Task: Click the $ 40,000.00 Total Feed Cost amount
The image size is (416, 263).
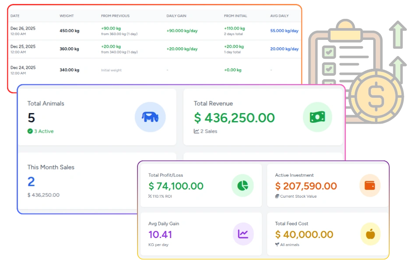Action: pos(304,235)
